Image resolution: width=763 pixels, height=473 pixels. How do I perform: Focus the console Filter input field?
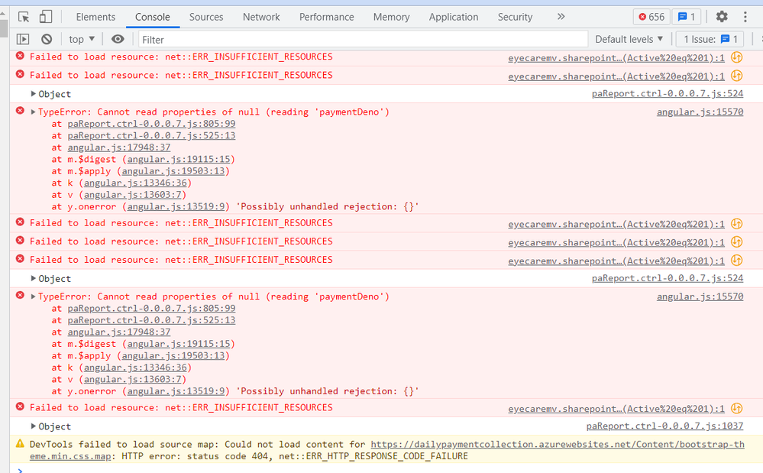363,40
